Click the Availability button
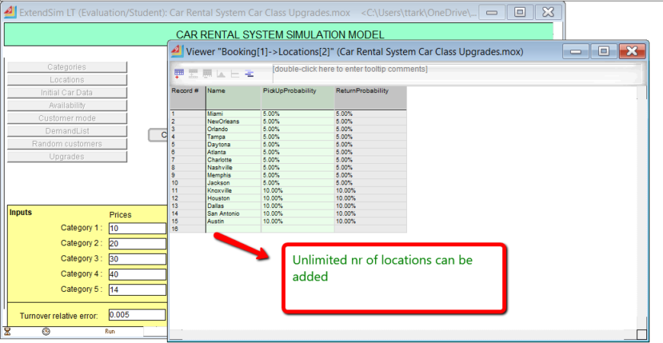Screen dimensions: 663x343 [67, 105]
